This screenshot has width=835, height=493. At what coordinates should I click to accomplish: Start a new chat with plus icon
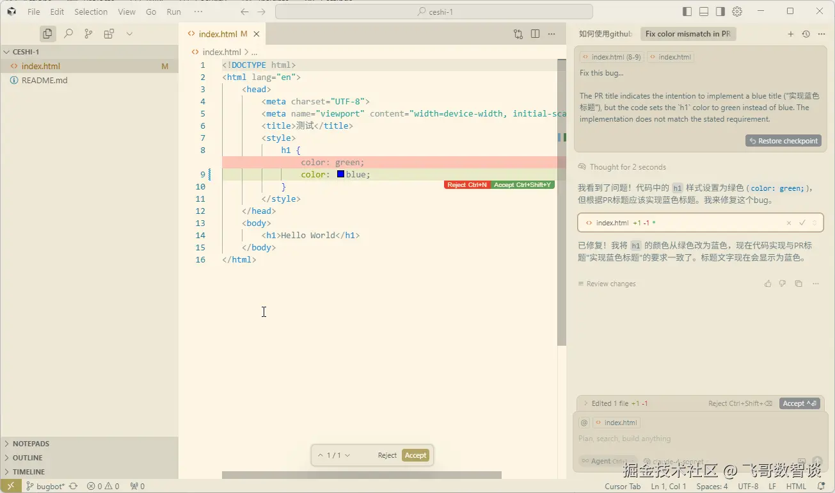[790, 34]
